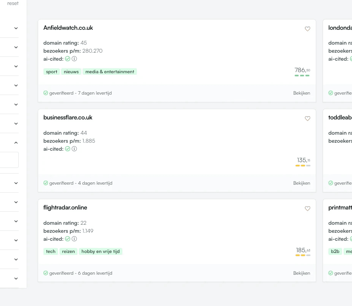Click the geverifieerd checkmark on flightradar.online card
The height and width of the screenshot is (306, 352).
(45, 273)
